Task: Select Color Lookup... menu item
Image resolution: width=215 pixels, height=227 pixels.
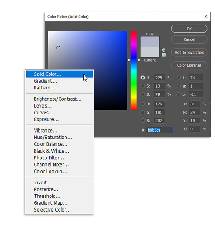Action: [x=60, y=171]
